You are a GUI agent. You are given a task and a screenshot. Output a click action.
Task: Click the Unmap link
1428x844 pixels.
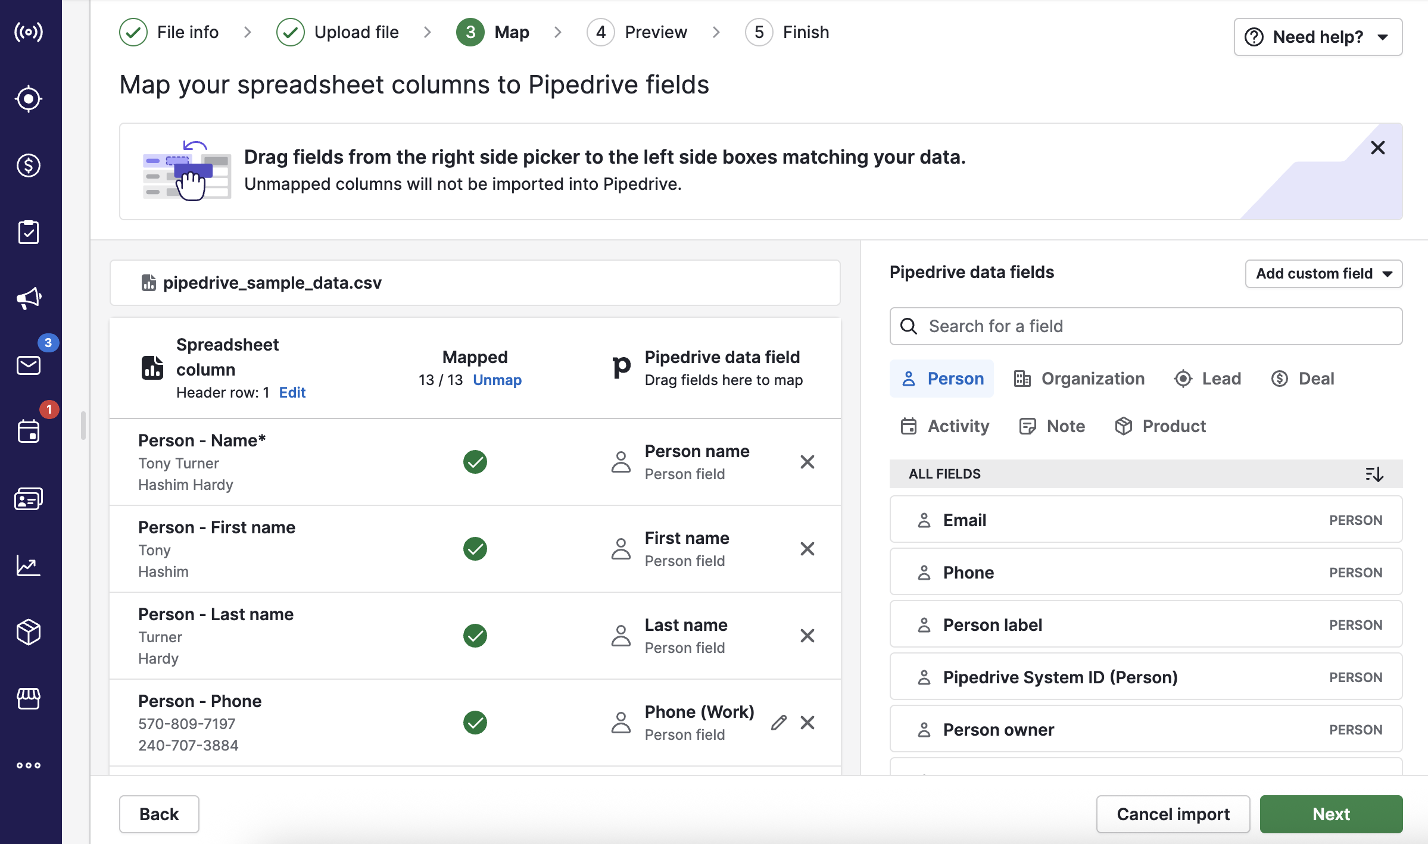tap(497, 380)
